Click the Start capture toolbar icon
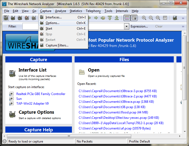 [20, 18]
